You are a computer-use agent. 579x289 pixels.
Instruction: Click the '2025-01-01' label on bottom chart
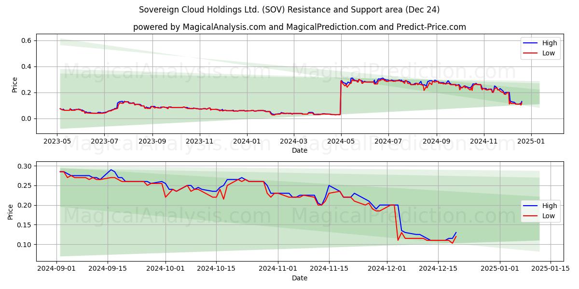(499, 269)
